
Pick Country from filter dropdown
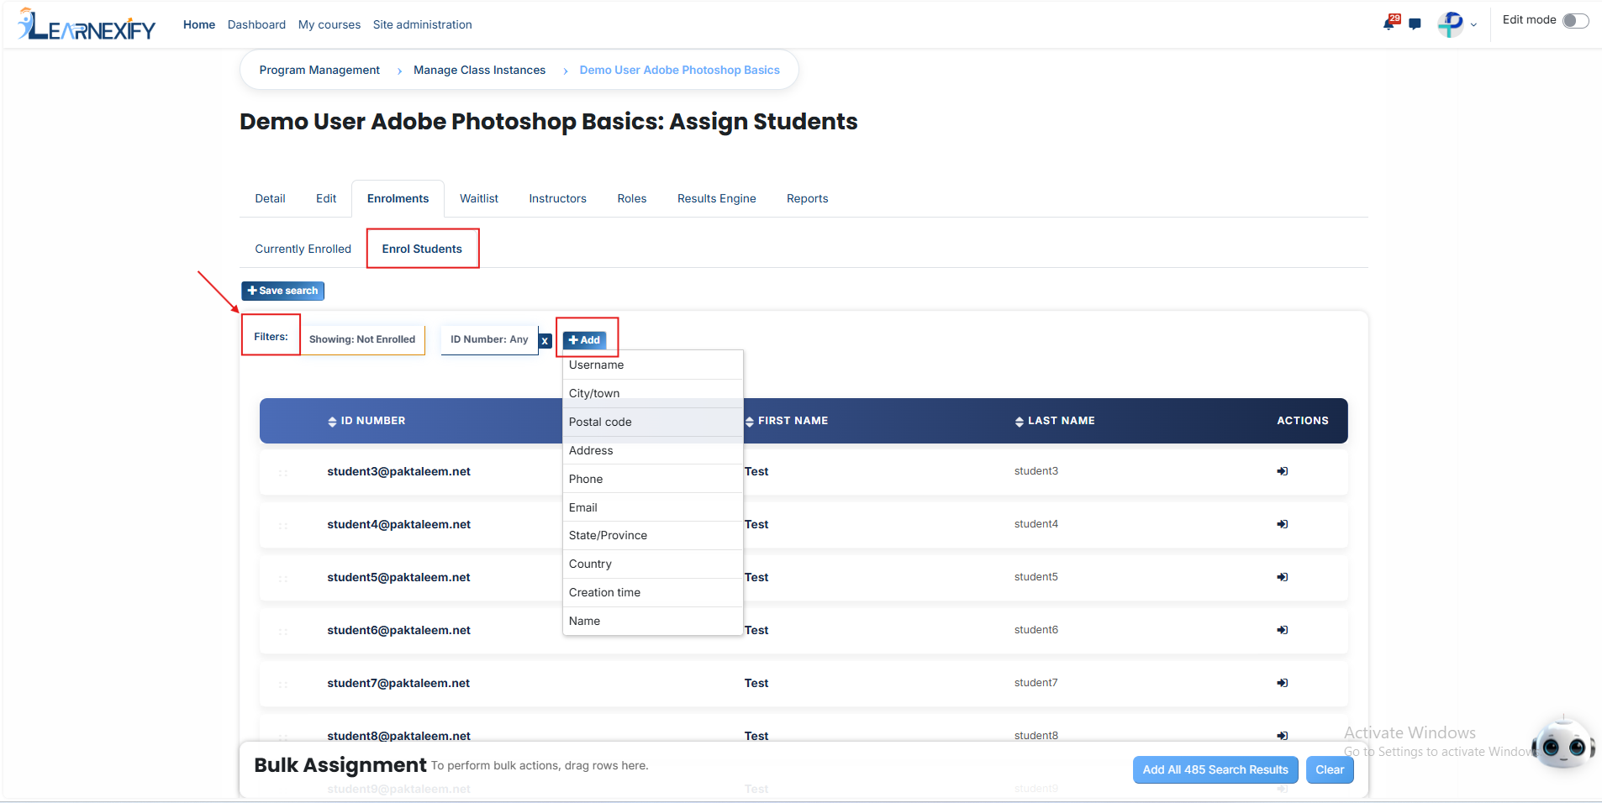(652, 564)
